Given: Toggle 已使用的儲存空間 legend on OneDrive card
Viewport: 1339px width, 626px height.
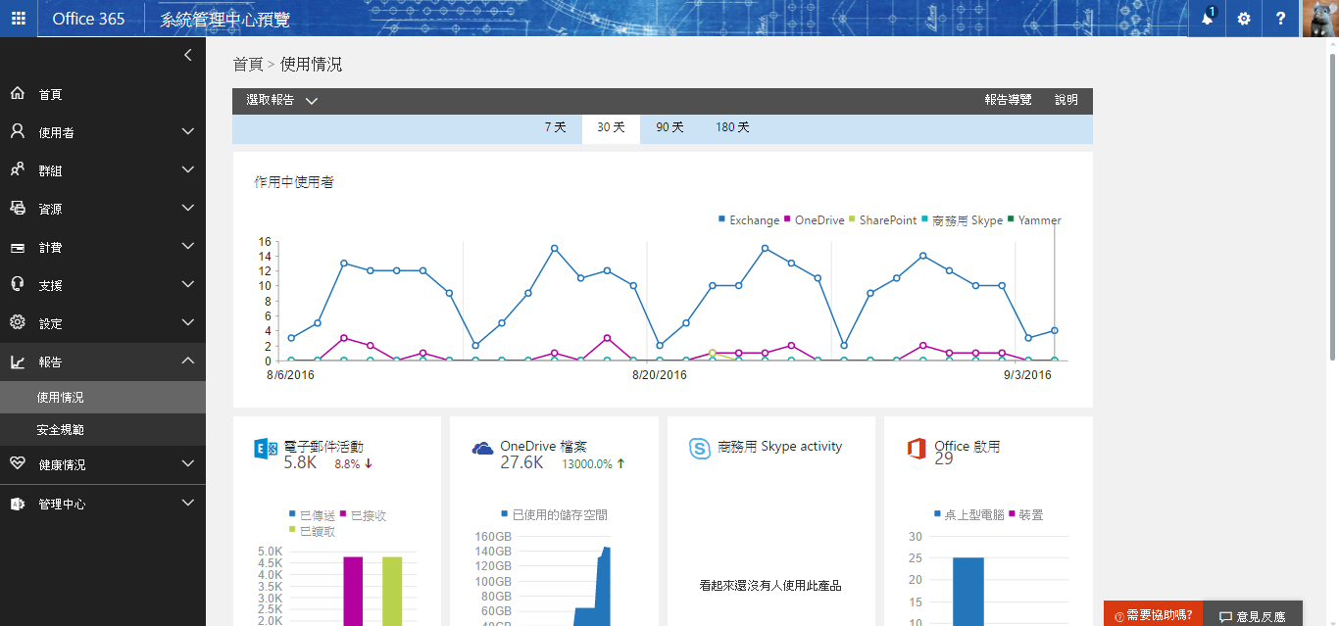Looking at the screenshot, I should click(x=554, y=515).
